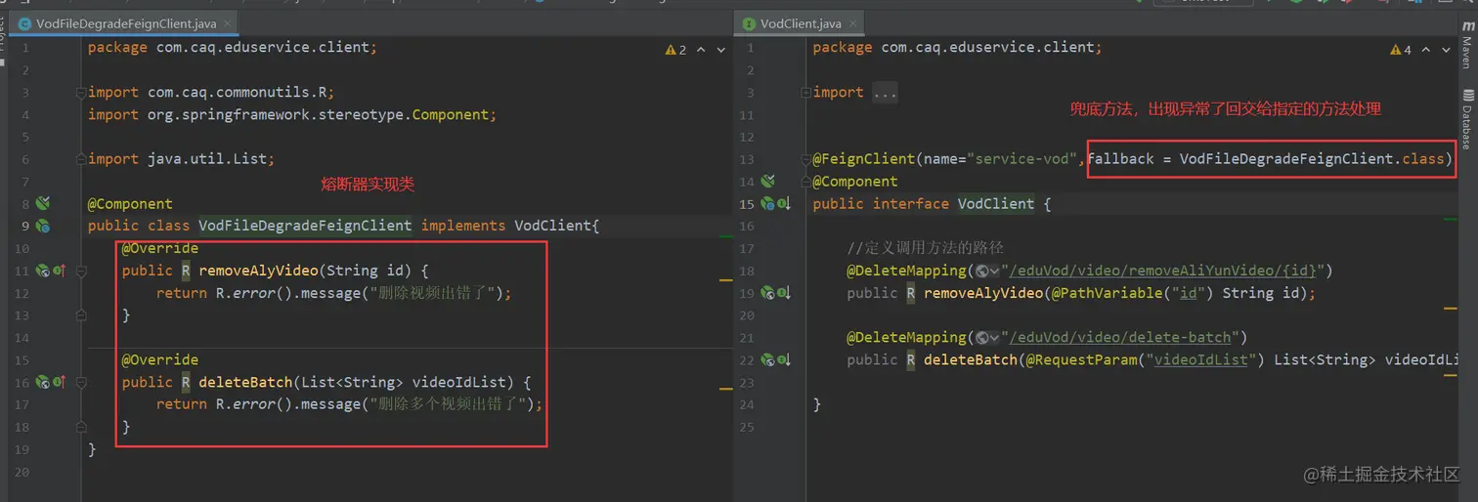Screen dimensions: 1478x502
Task: Click the fold end marker on line 18 of VodFileDegradeFeignClient
Action: click(81, 427)
